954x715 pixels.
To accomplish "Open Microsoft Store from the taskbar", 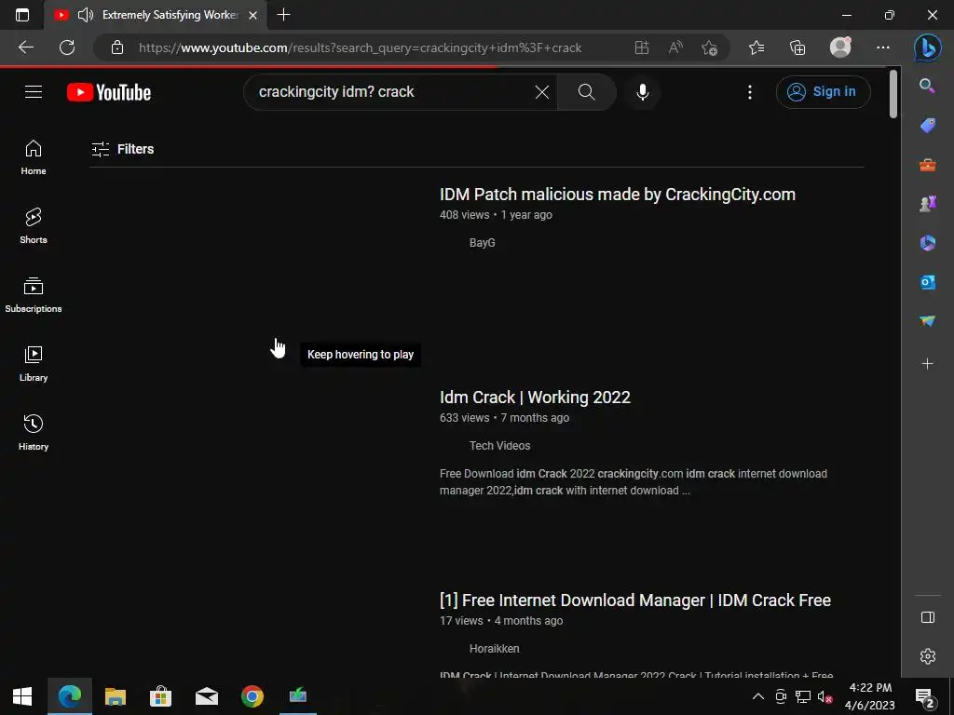I will coord(160,696).
